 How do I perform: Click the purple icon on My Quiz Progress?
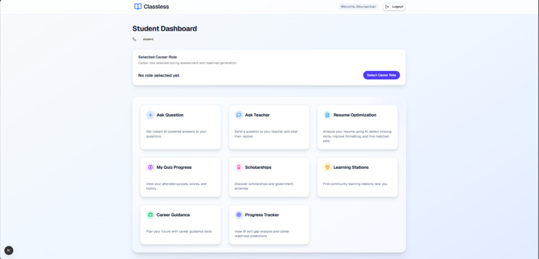[x=150, y=168]
